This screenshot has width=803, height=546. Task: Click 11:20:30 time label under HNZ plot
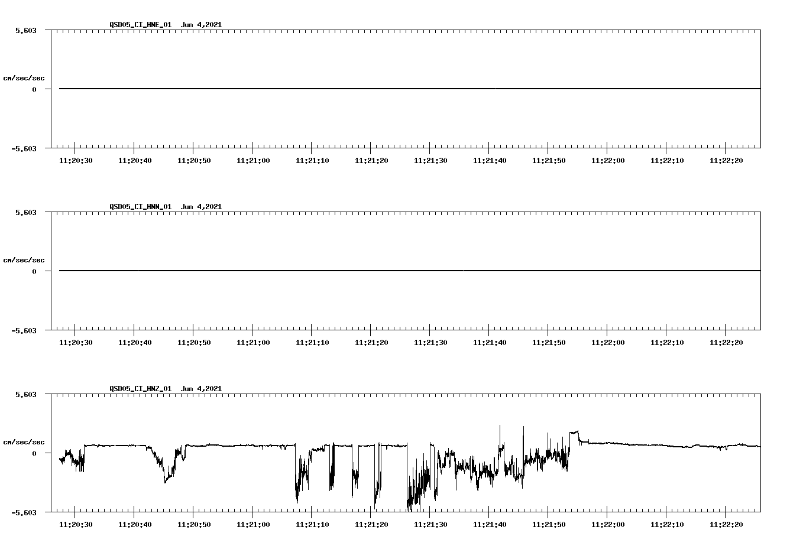[x=76, y=525]
